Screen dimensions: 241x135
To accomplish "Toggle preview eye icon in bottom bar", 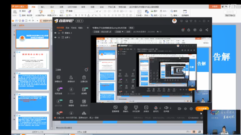I will coord(185,109).
